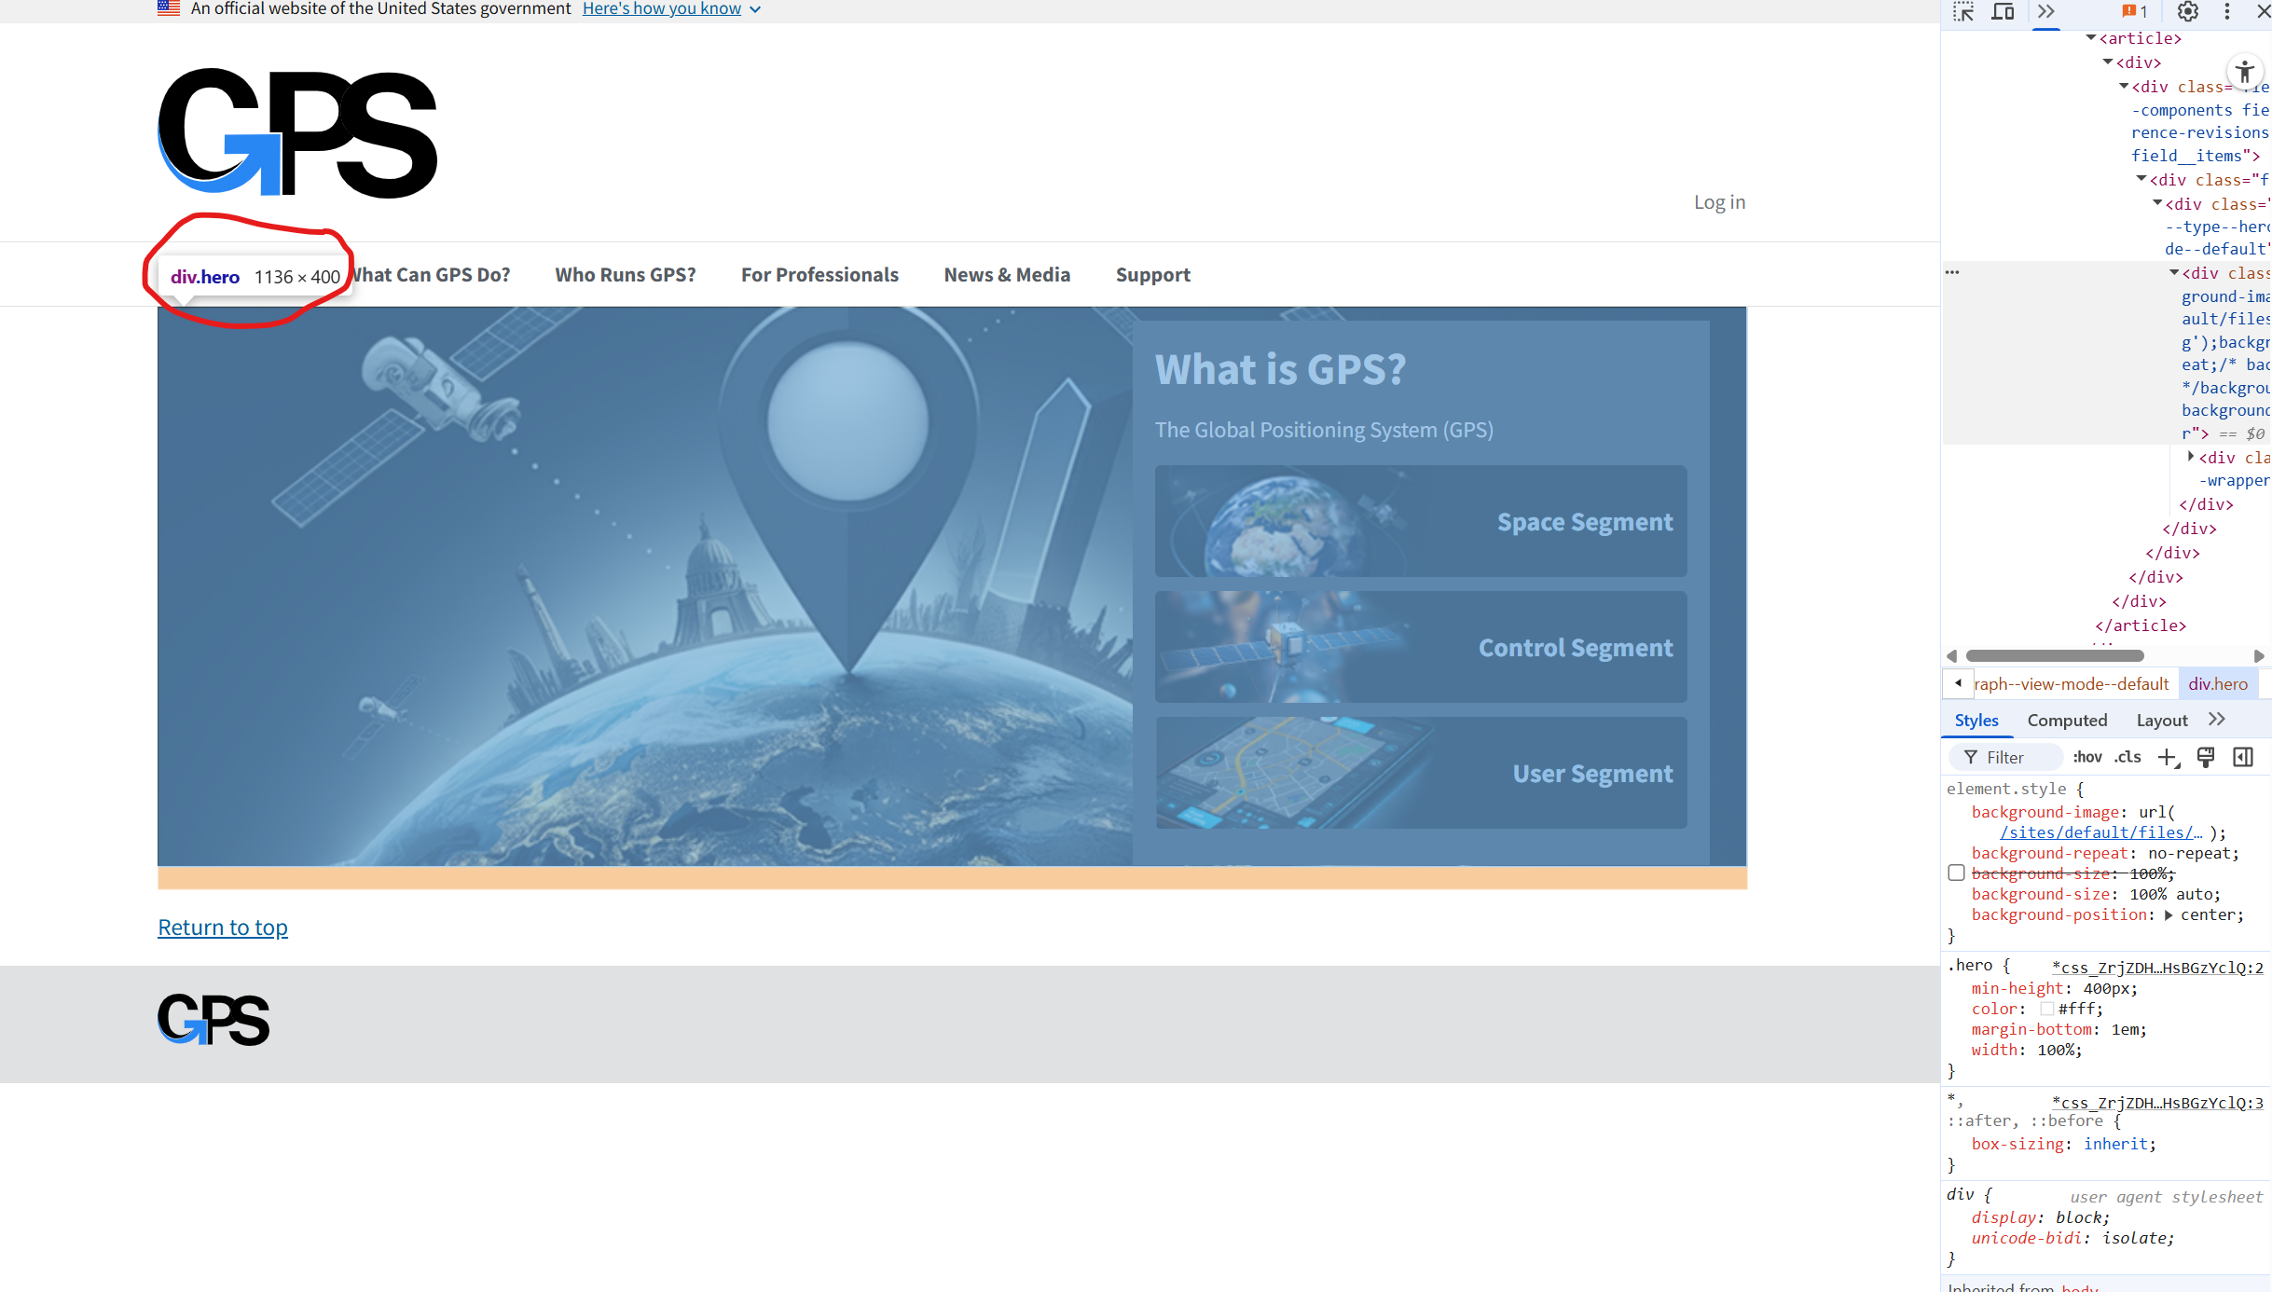The image size is (2272, 1292).
Task: Switch to the Layout tab
Action: point(2162,720)
